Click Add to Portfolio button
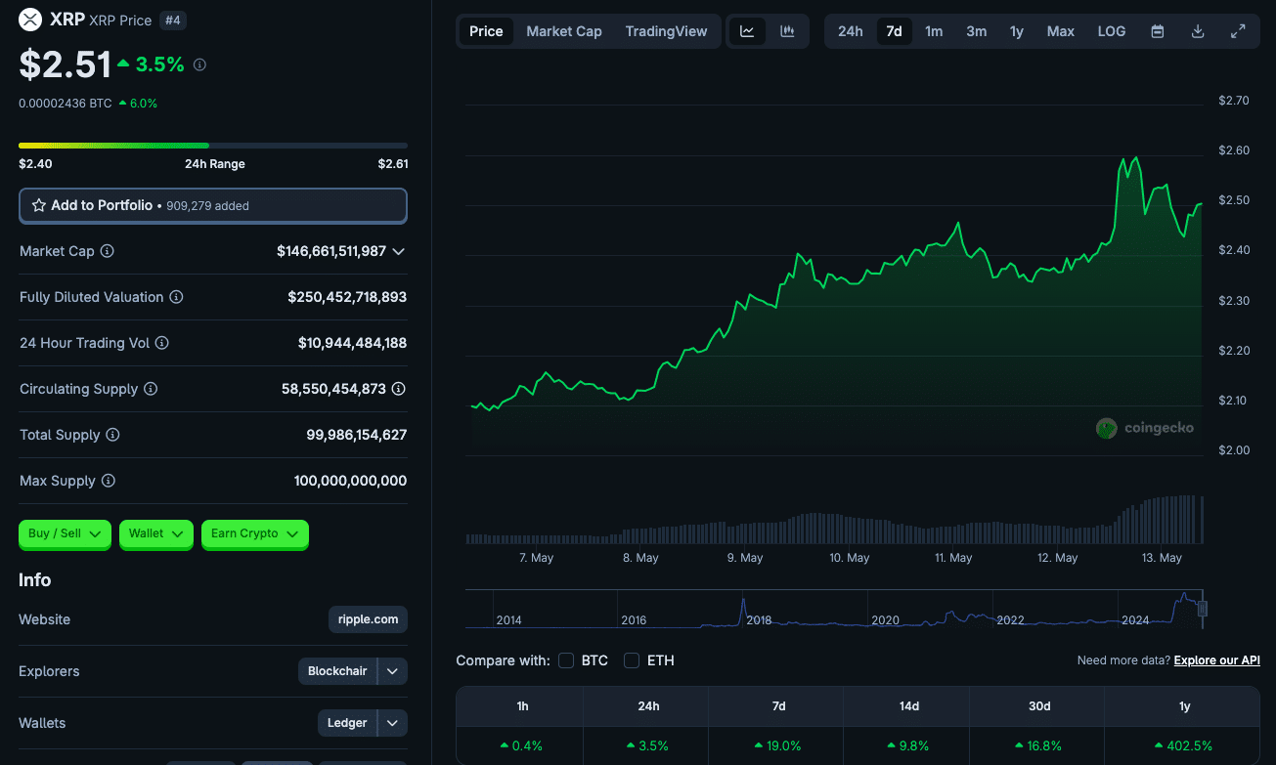 click(x=213, y=205)
